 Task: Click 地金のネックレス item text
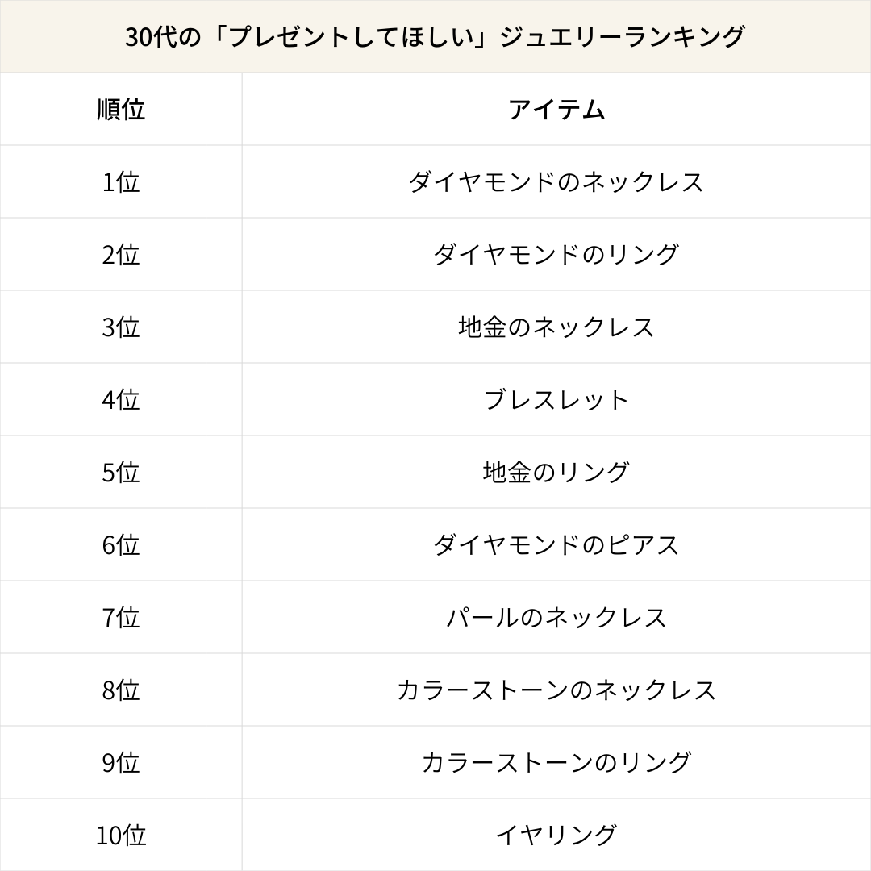coord(556,327)
